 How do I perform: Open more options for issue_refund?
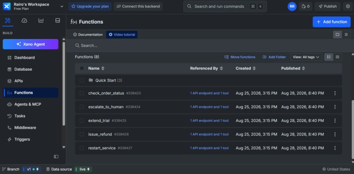coord(335,134)
